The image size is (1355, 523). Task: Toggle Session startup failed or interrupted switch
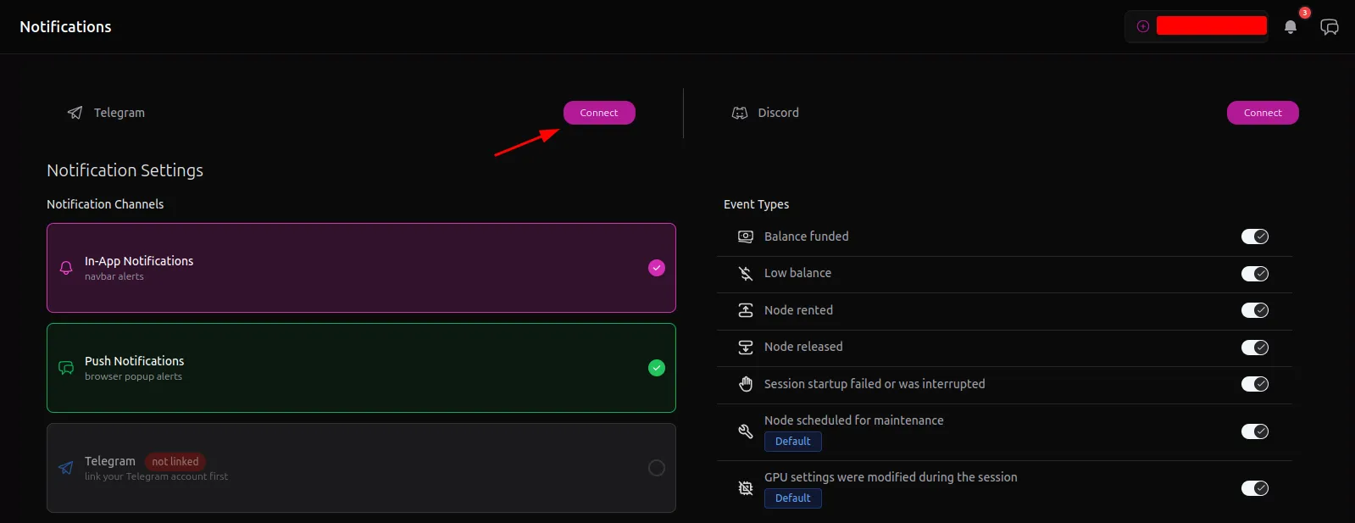coord(1255,384)
